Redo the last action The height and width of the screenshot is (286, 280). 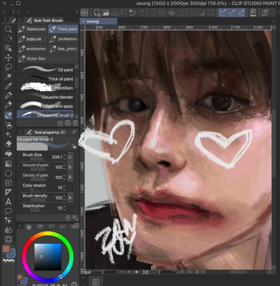(141, 13)
